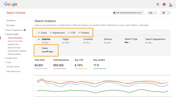Click the Google logo
The width and height of the screenshot is (176, 99).
coord(11,4)
